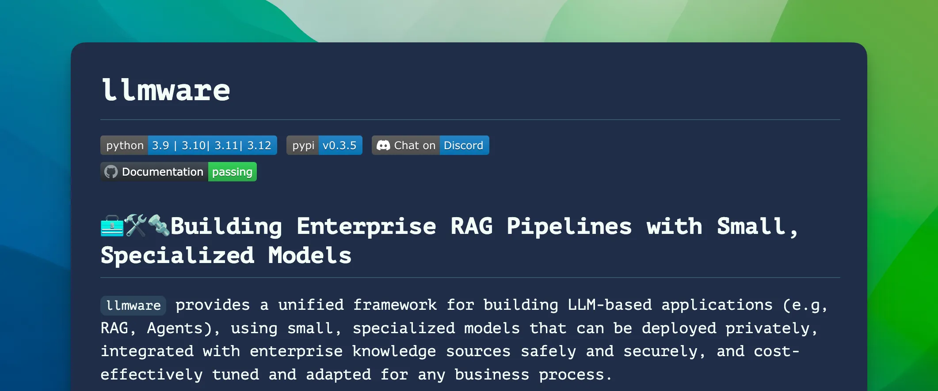Screen dimensions: 938x391
Task: Click the blue 'Discord' label on badge
Action: click(464, 145)
